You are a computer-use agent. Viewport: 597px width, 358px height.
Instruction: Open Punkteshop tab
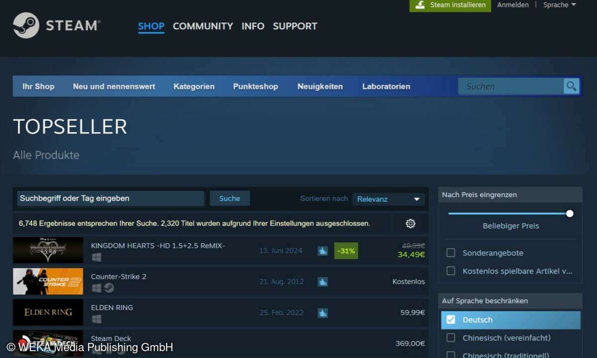pos(256,86)
